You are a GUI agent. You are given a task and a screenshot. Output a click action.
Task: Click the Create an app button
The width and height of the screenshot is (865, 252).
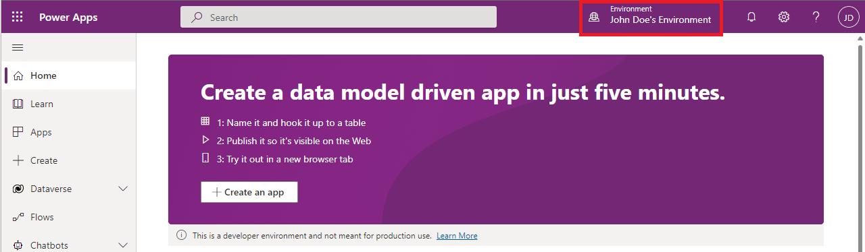pos(249,192)
